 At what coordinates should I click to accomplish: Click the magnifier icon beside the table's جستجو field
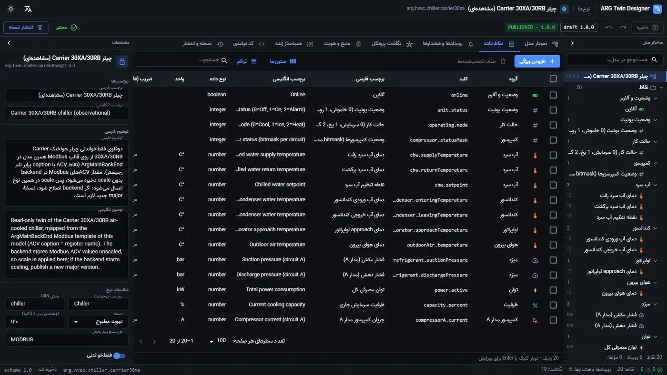224,61
